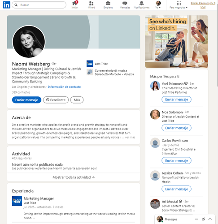Send message to Noa Solomon

tap(176, 128)
